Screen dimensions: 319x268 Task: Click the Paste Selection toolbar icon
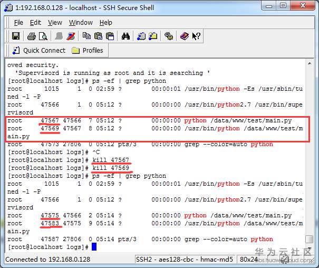(110, 36)
